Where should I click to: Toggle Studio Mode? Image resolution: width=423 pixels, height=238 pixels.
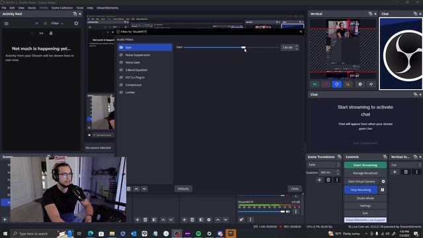click(x=365, y=198)
